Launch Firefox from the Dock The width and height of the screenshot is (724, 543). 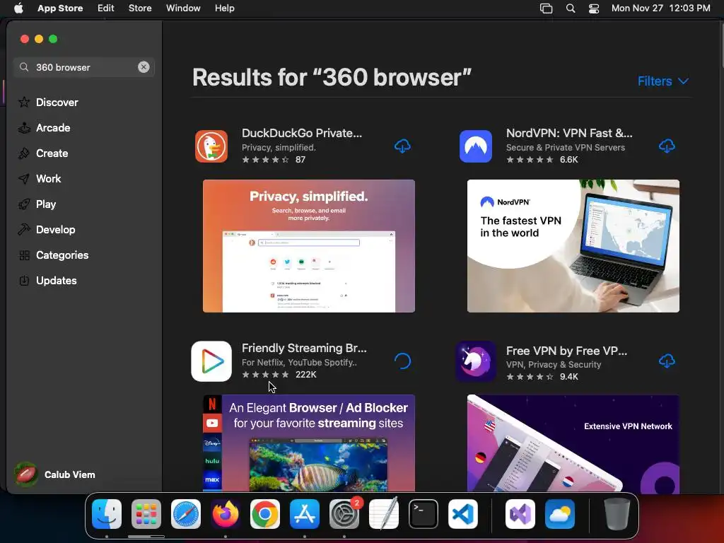coord(226,513)
